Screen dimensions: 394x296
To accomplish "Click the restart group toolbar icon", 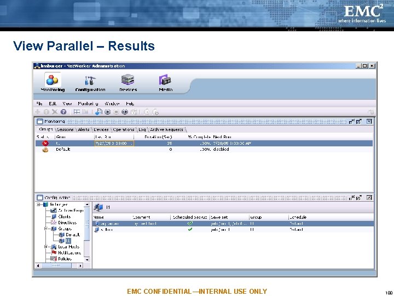I will point(125,112).
